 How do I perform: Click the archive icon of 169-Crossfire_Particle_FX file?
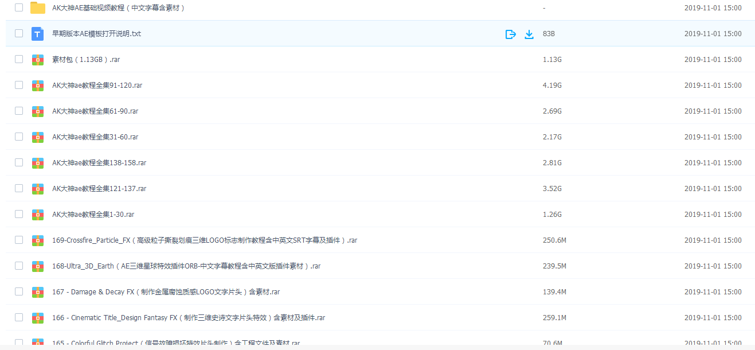point(38,240)
